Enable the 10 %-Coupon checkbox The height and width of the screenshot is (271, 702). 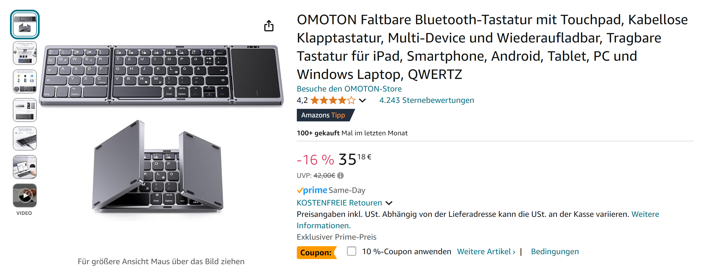pos(351,251)
